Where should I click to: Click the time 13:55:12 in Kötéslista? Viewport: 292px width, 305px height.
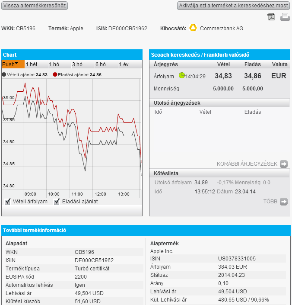point(205,192)
